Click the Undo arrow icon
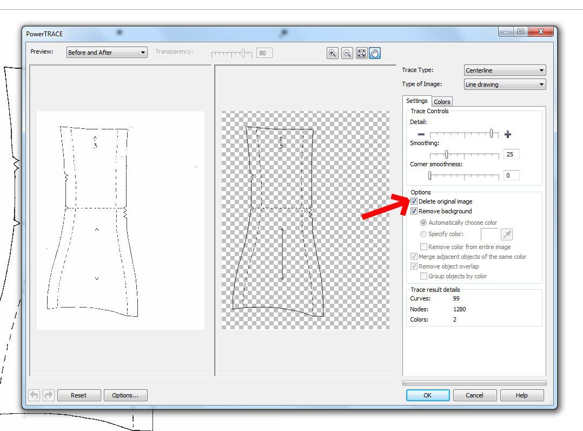Viewport: 583px width, 431px height. (34, 395)
